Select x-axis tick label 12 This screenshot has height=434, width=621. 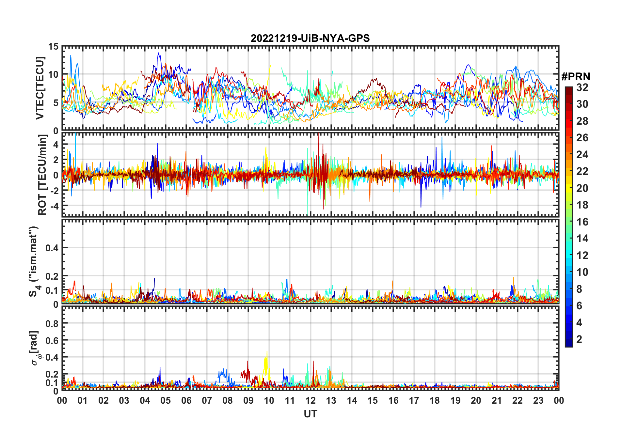tap(310, 400)
